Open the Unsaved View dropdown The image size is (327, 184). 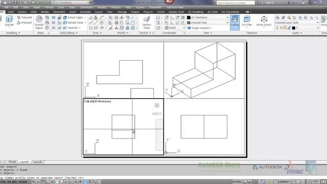[x=207, y=22]
